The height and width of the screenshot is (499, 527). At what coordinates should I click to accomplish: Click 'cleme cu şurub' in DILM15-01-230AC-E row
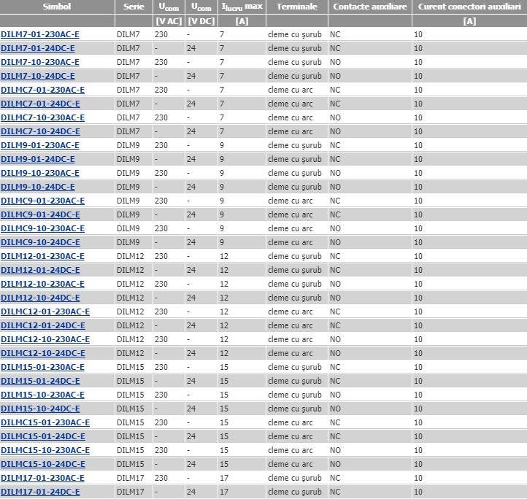(295, 367)
